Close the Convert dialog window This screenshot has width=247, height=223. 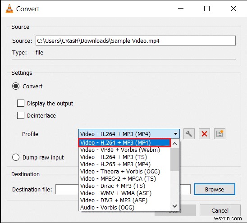[233, 9]
